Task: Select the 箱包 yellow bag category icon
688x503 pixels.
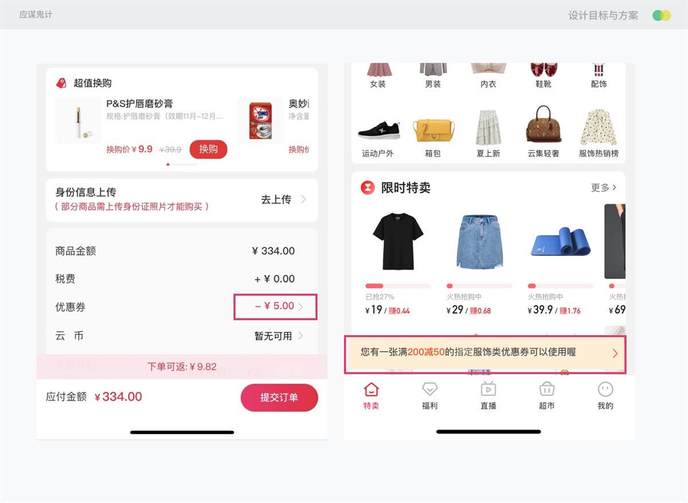Action: point(433,129)
